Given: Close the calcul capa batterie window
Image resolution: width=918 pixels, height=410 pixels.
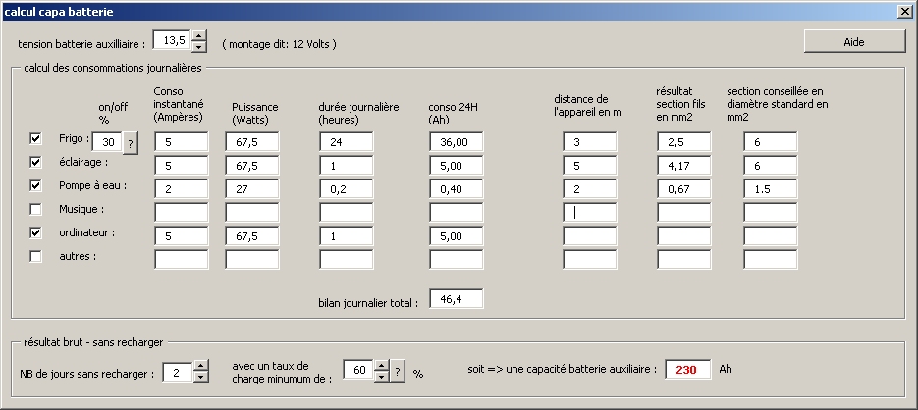Looking at the screenshot, I should click(904, 10).
